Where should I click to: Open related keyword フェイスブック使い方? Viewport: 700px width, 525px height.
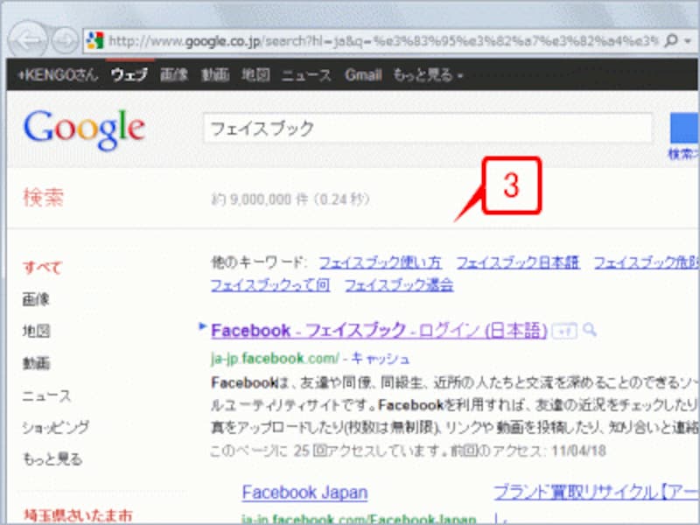pos(381,262)
